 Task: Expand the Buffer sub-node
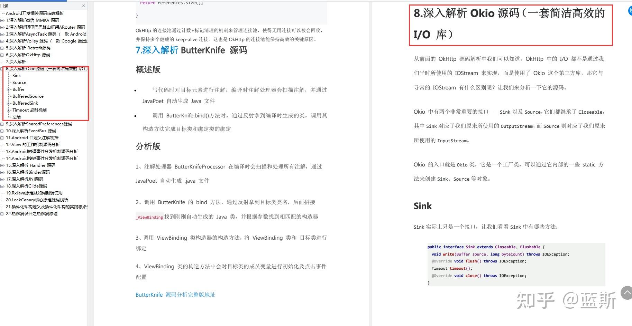pyautogui.click(x=9, y=89)
